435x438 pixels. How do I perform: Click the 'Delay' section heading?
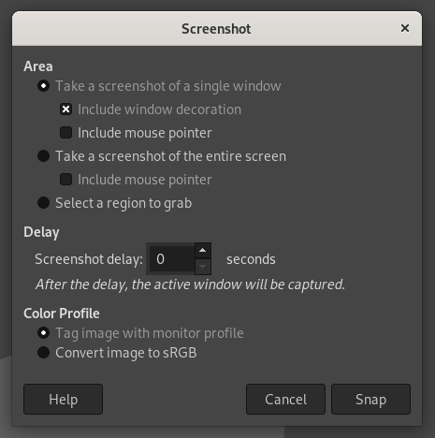[x=41, y=232]
